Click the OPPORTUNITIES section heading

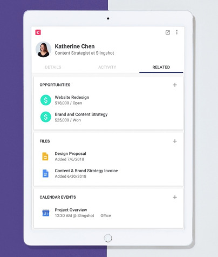[55, 85]
